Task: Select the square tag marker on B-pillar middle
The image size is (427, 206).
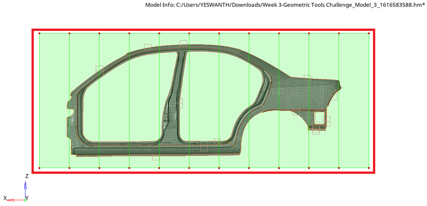Action: (179, 104)
